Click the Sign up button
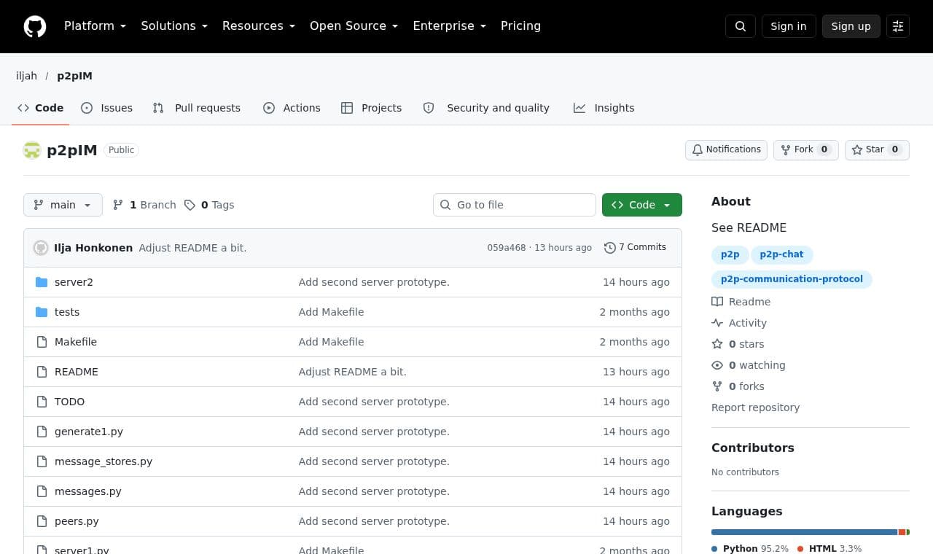 pyautogui.click(x=851, y=26)
